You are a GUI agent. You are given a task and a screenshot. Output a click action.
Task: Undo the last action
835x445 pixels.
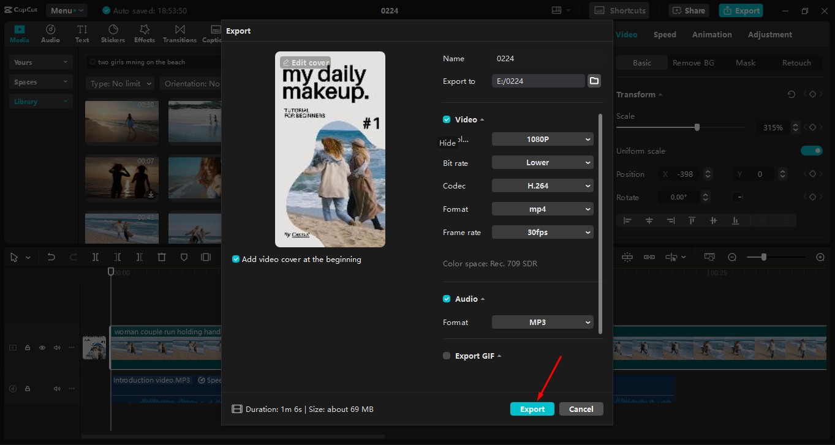[51, 257]
